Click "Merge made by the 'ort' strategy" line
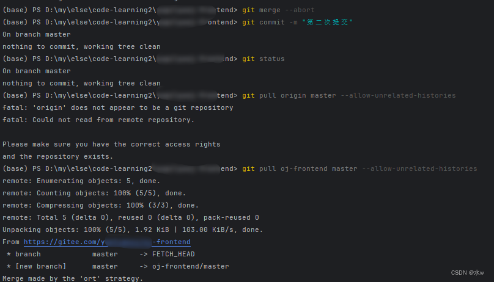The image size is (494, 282). coord(73,278)
